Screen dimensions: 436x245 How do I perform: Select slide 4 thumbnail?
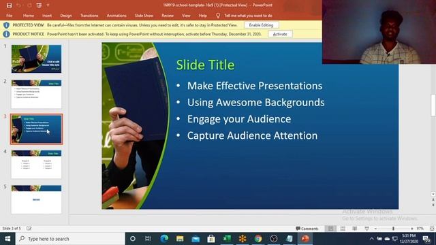pyautogui.click(x=36, y=164)
